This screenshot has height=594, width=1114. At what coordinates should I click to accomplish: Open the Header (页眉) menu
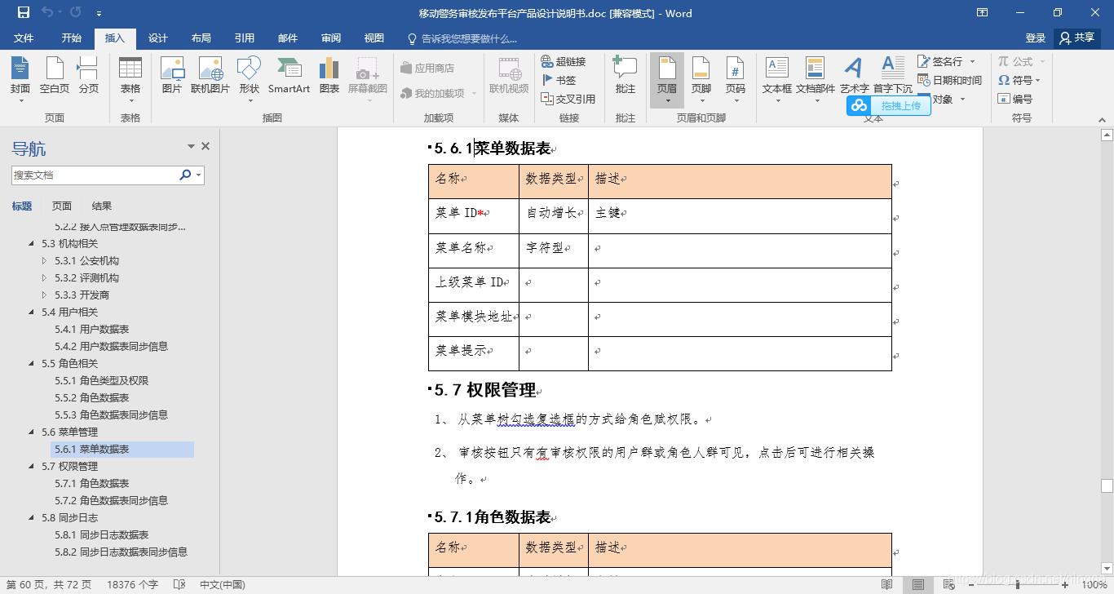pyautogui.click(x=667, y=80)
